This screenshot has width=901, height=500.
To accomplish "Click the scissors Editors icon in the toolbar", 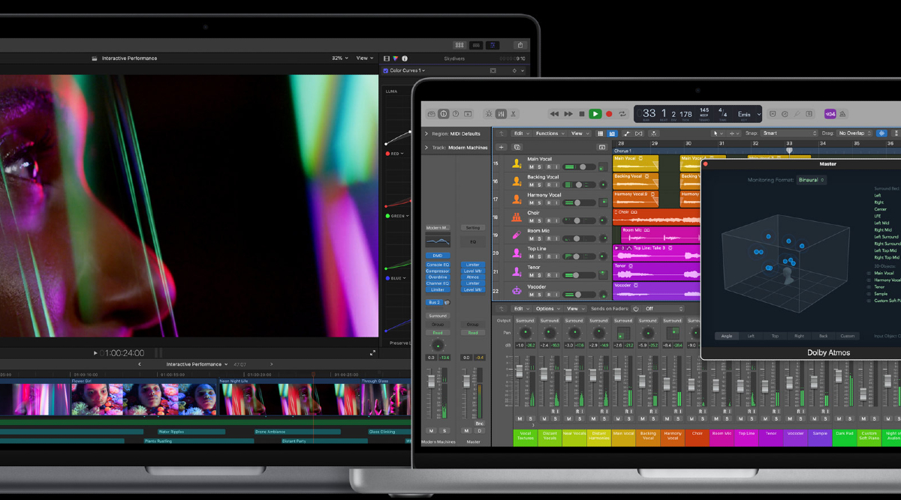I will coord(513,114).
